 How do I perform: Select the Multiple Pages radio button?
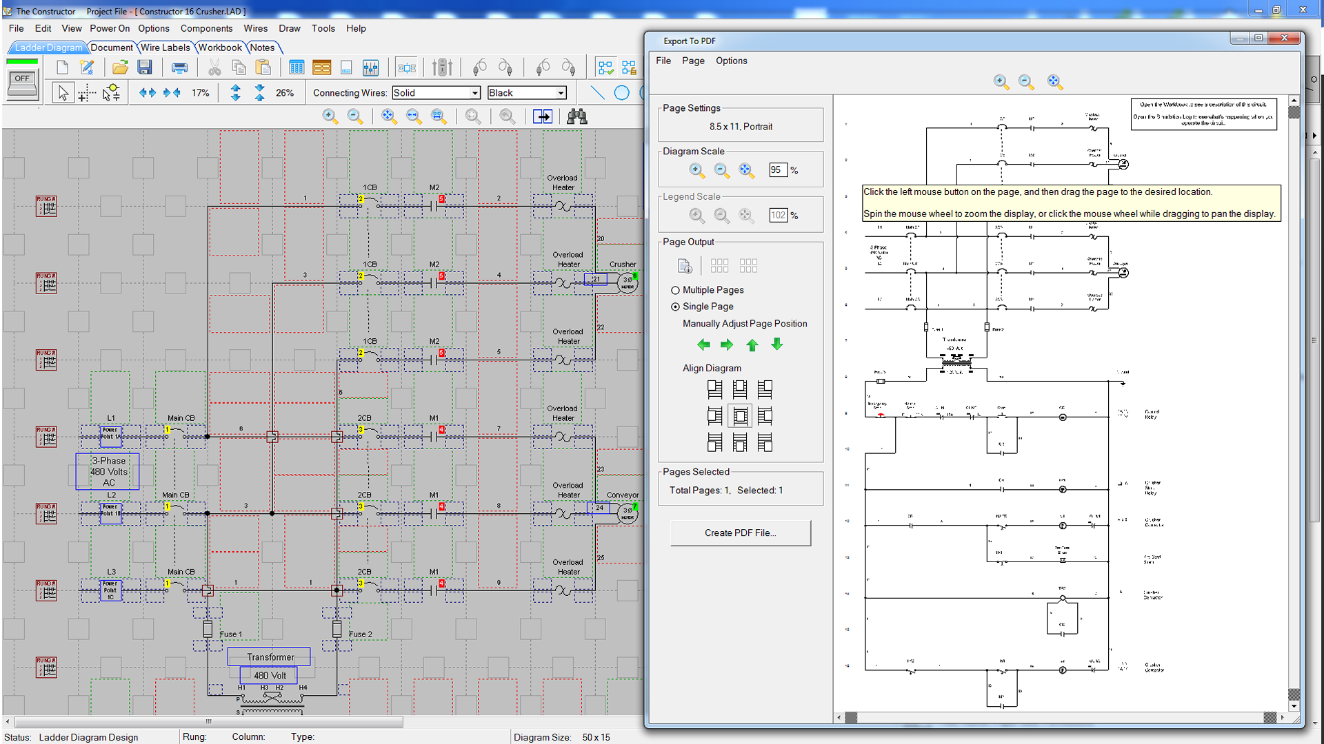click(676, 290)
